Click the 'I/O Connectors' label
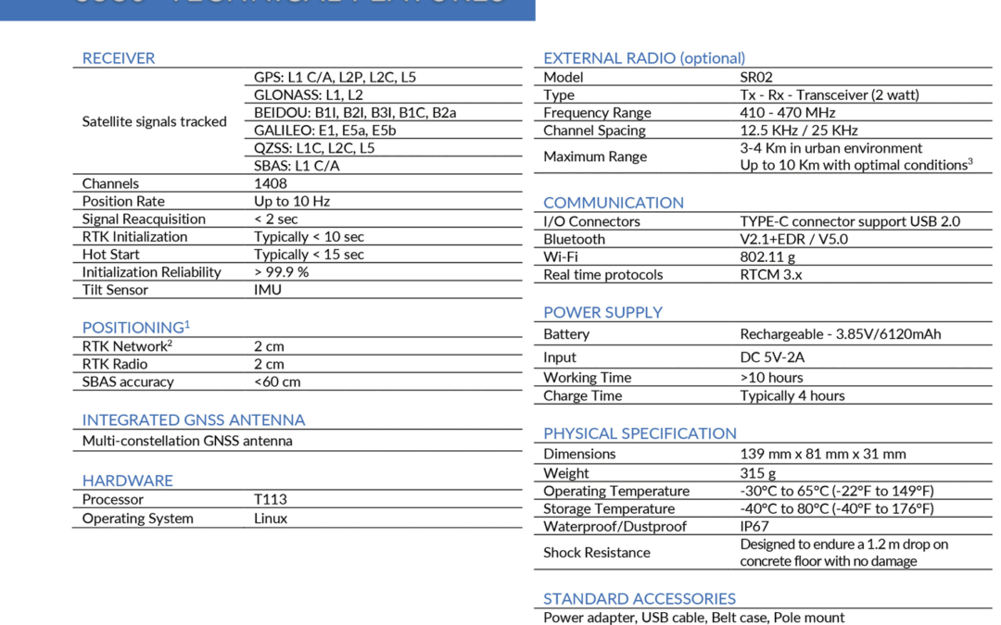This screenshot has height=625, width=1001. [x=591, y=221]
